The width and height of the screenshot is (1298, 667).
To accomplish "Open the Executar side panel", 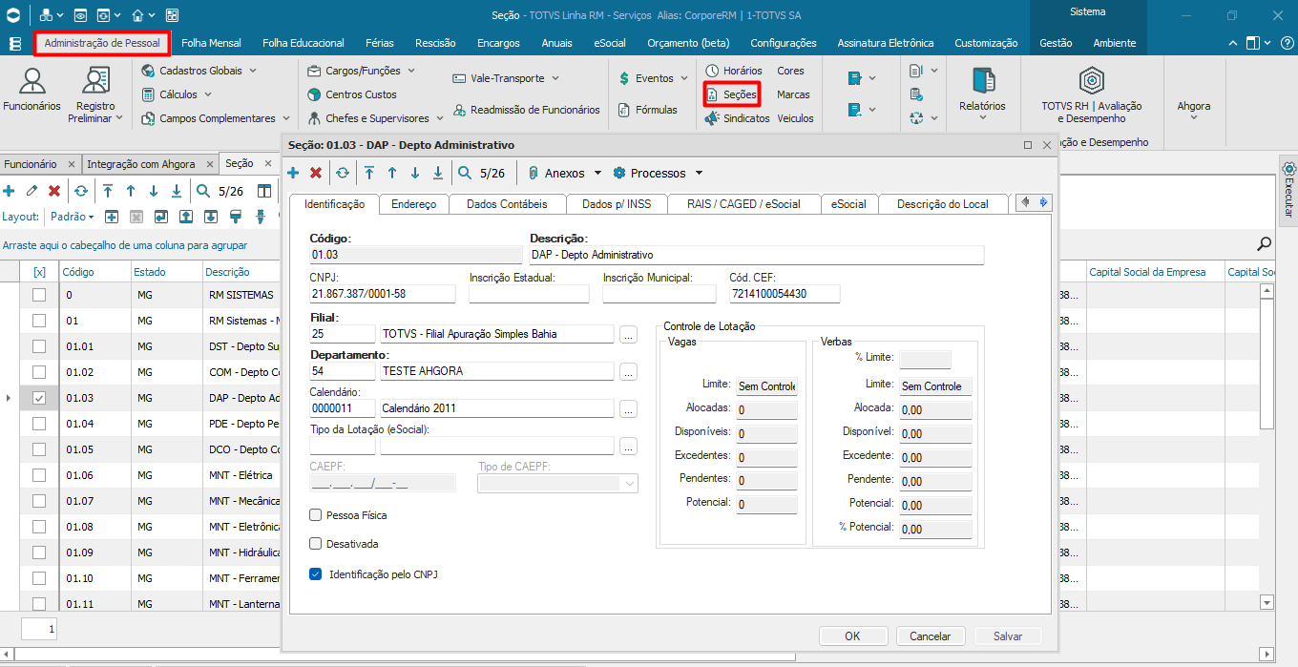I will coord(1288,190).
